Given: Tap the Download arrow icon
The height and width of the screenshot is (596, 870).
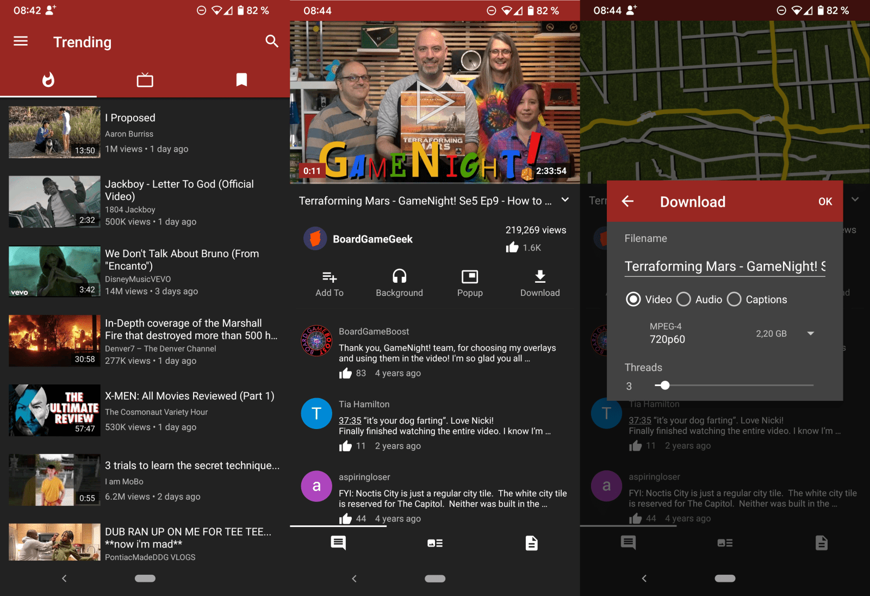Looking at the screenshot, I should coord(540,276).
